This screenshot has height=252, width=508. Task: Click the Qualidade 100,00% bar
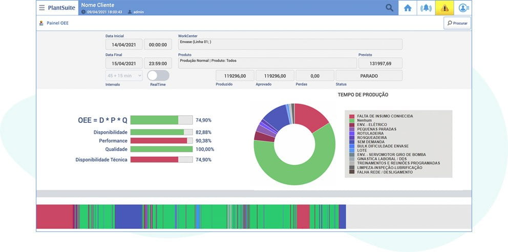click(161, 149)
